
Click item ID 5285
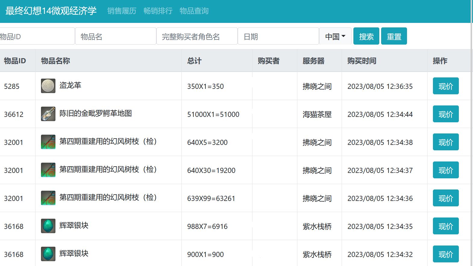click(x=12, y=86)
